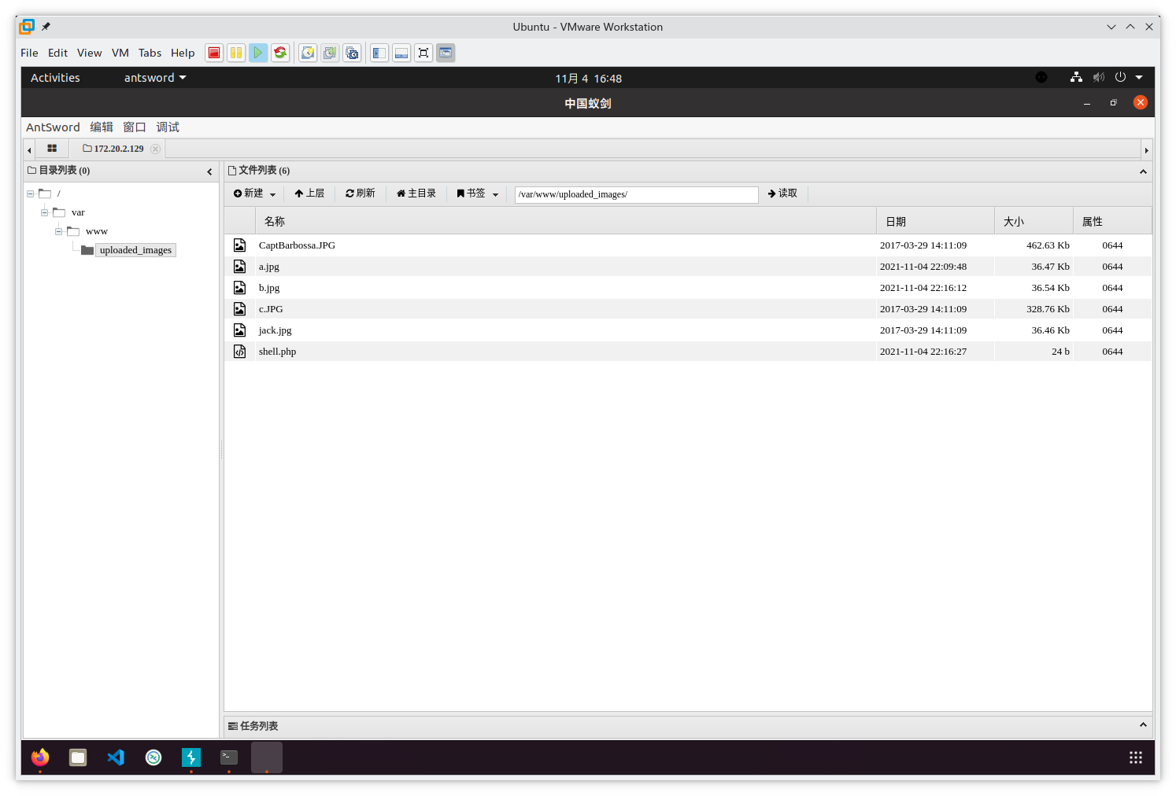Viewport: 1176px width, 796px height.
Task: Click the VMware take snapshot icon
Action: pos(308,53)
